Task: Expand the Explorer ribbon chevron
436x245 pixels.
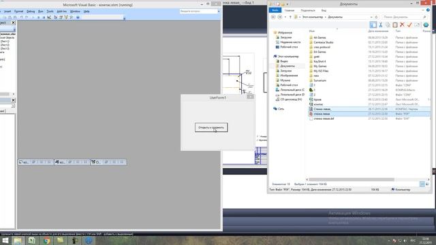Action: pos(423,10)
